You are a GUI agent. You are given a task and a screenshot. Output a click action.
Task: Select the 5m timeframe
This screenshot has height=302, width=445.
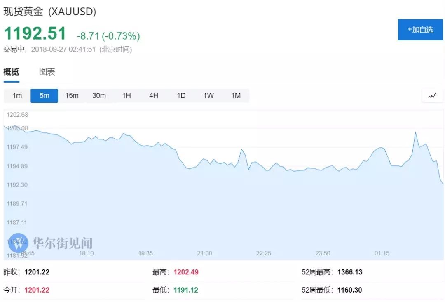[x=44, y=96]
